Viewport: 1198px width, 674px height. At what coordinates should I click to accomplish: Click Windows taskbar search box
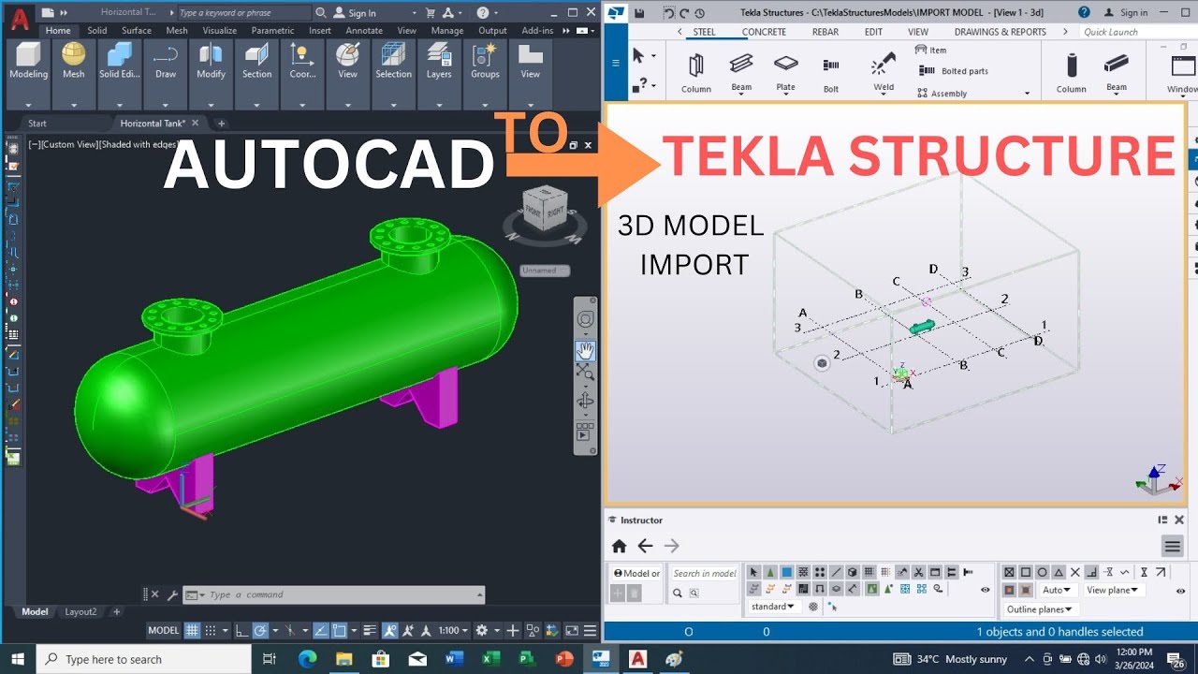(144, 659)
